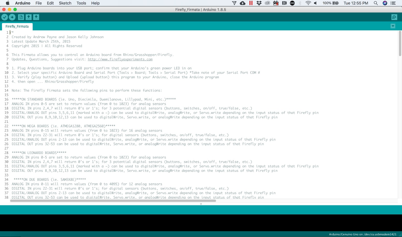Screen dimensions: 402x237
Task: Open the Wi-Fi status menu
Action: pos(308,3)
